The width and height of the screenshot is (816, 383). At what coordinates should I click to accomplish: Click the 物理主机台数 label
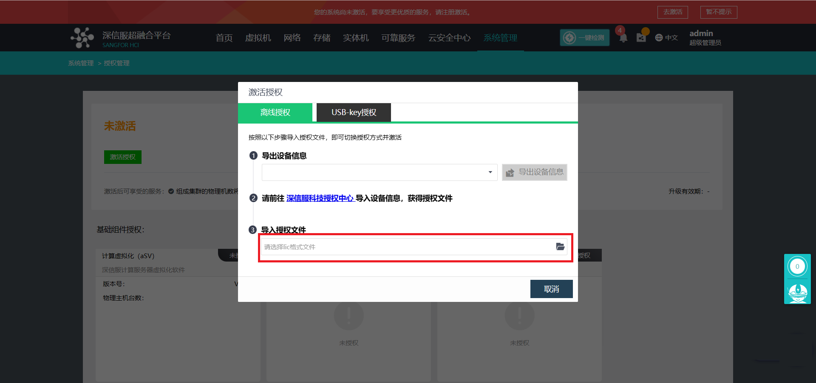123,298
